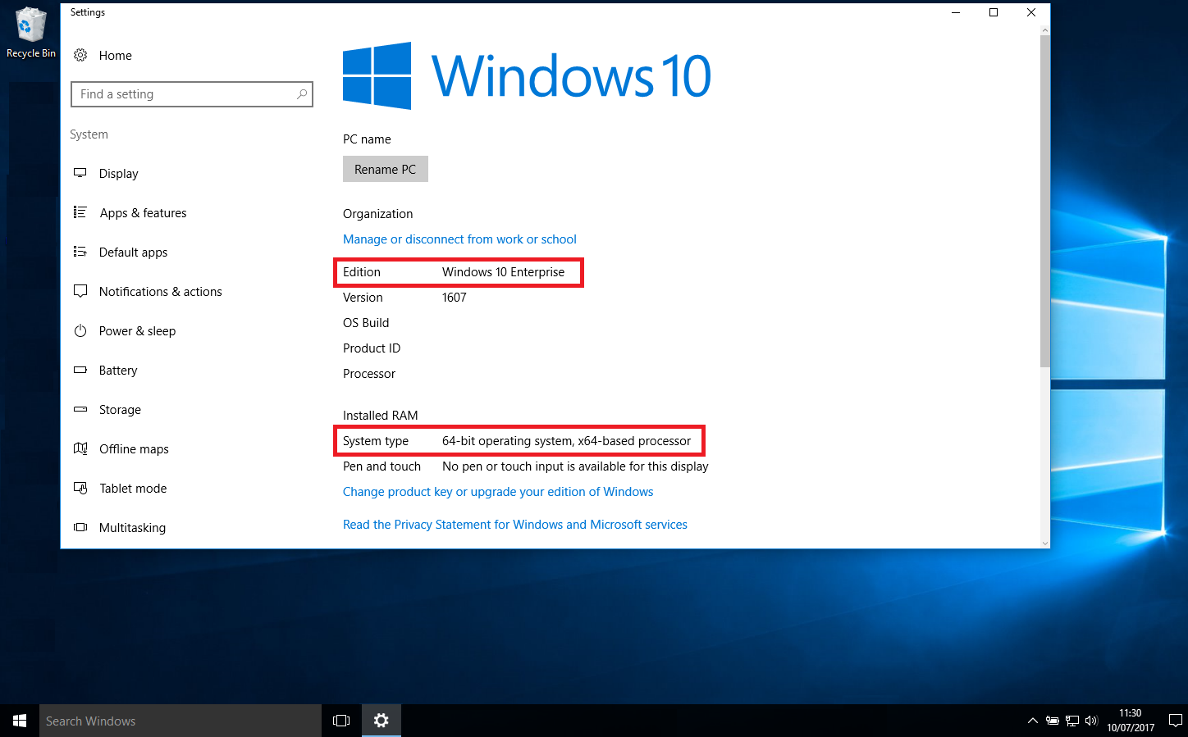Viewport: 1188px width, 737px height.
Task: Click Change product key or upgrade link
Action: point(498,492)
